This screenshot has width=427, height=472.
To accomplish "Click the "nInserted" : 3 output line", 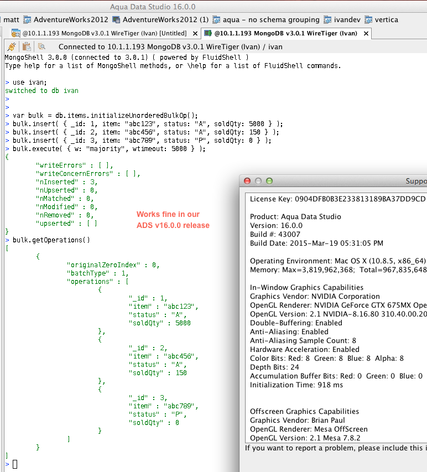I will click(x=66, y=182).
